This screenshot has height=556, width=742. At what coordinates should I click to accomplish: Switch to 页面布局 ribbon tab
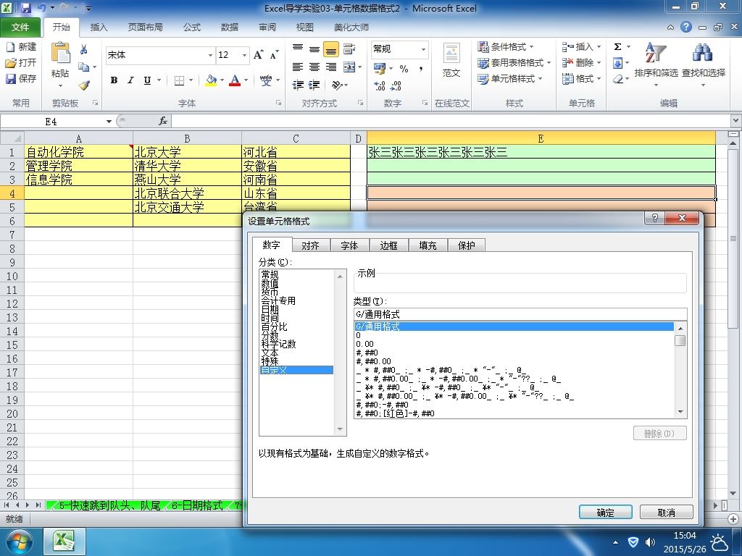[x=145, y=28]
